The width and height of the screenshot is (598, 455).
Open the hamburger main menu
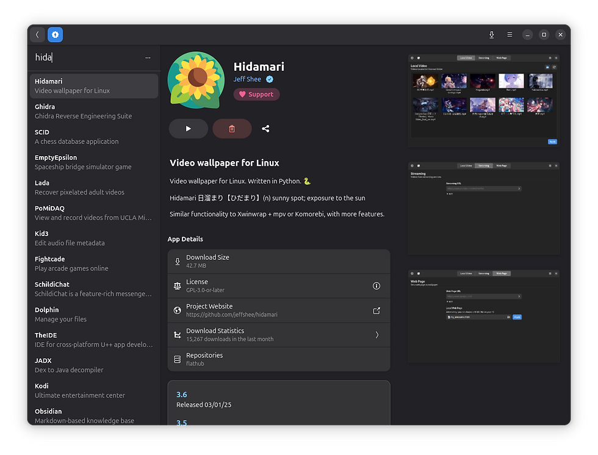(x=510, y=35)
